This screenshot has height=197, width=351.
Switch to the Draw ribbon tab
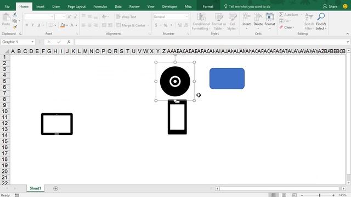click(x=56, y=7)
